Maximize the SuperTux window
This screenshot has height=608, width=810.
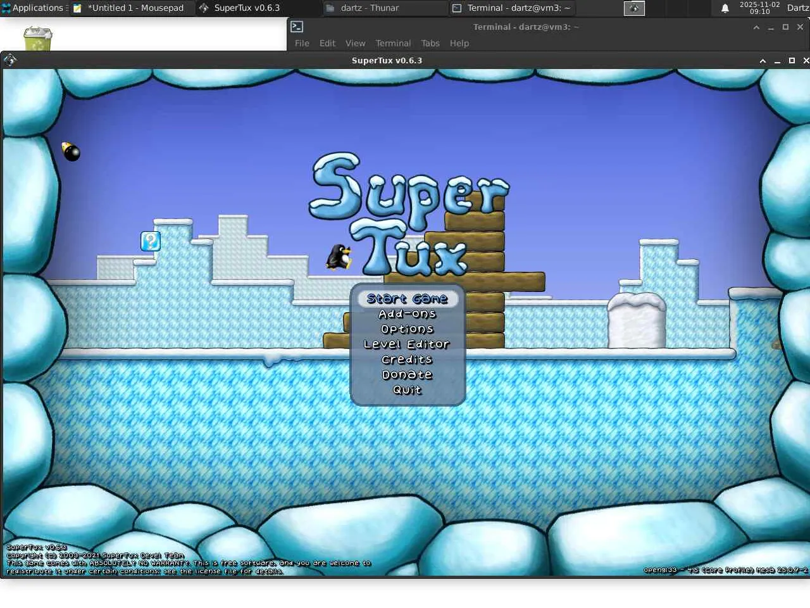coord(792,61)
